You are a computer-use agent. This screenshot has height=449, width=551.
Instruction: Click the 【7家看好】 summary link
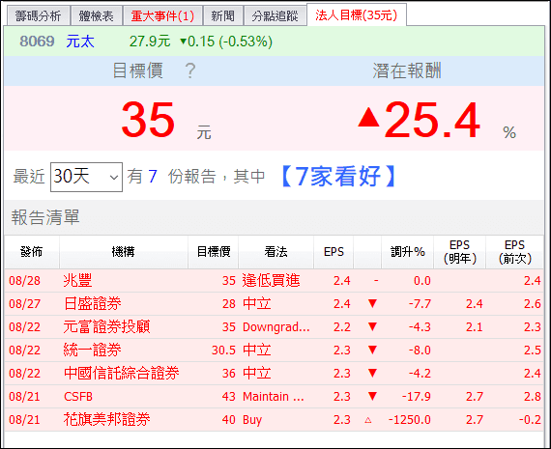point(338,177)
